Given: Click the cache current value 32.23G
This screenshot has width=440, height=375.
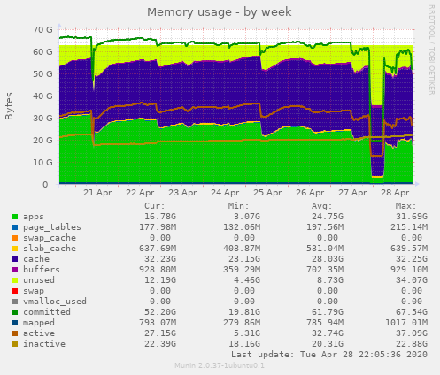Looking at the screenshot, I should pyautogui.click(x=160, y=259).
